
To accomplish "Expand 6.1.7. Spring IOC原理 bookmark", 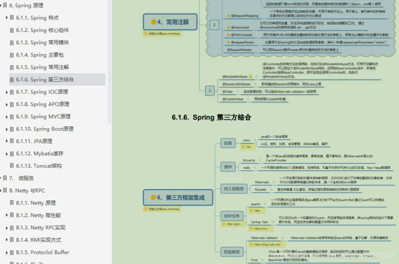I will coord(7,92).
